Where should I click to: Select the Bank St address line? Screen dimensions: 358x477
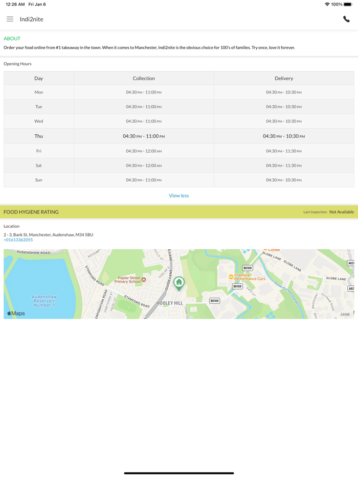pos(49,234)
